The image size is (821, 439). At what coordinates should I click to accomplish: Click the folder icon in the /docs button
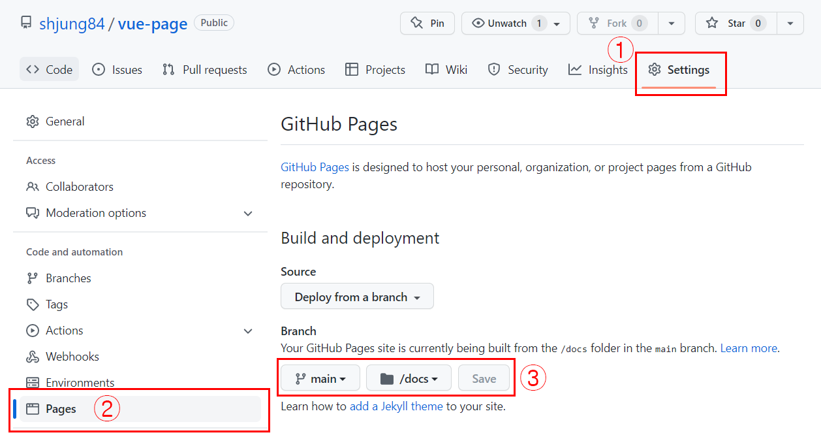(x=387, y=378)
